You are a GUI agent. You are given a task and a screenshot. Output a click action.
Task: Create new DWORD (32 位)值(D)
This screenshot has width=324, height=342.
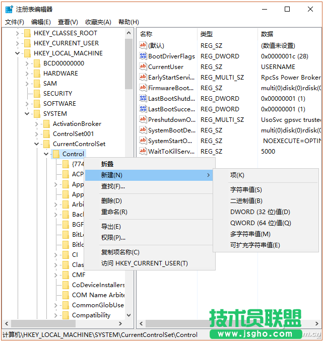(x=266, y=212)
